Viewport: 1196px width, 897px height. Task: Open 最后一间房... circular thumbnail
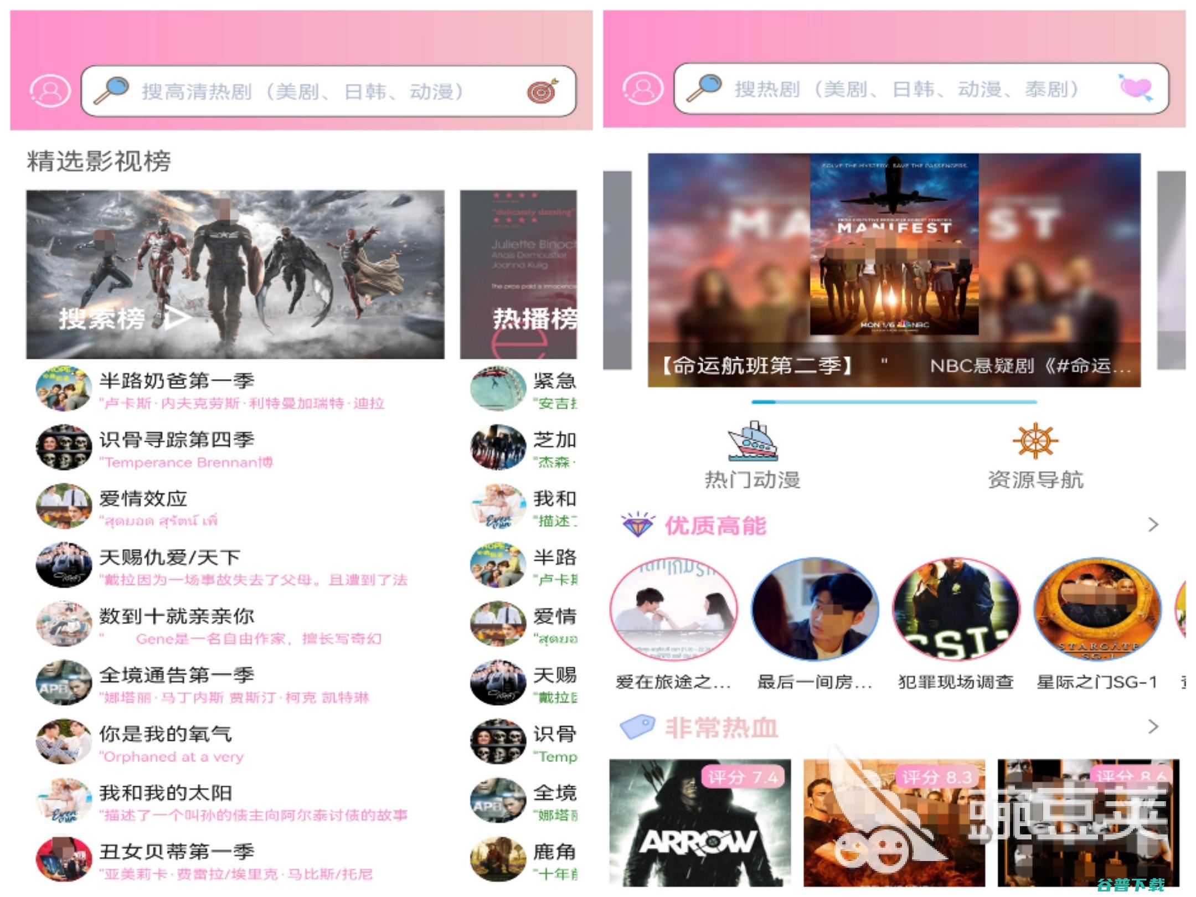(x=815, y=609)
